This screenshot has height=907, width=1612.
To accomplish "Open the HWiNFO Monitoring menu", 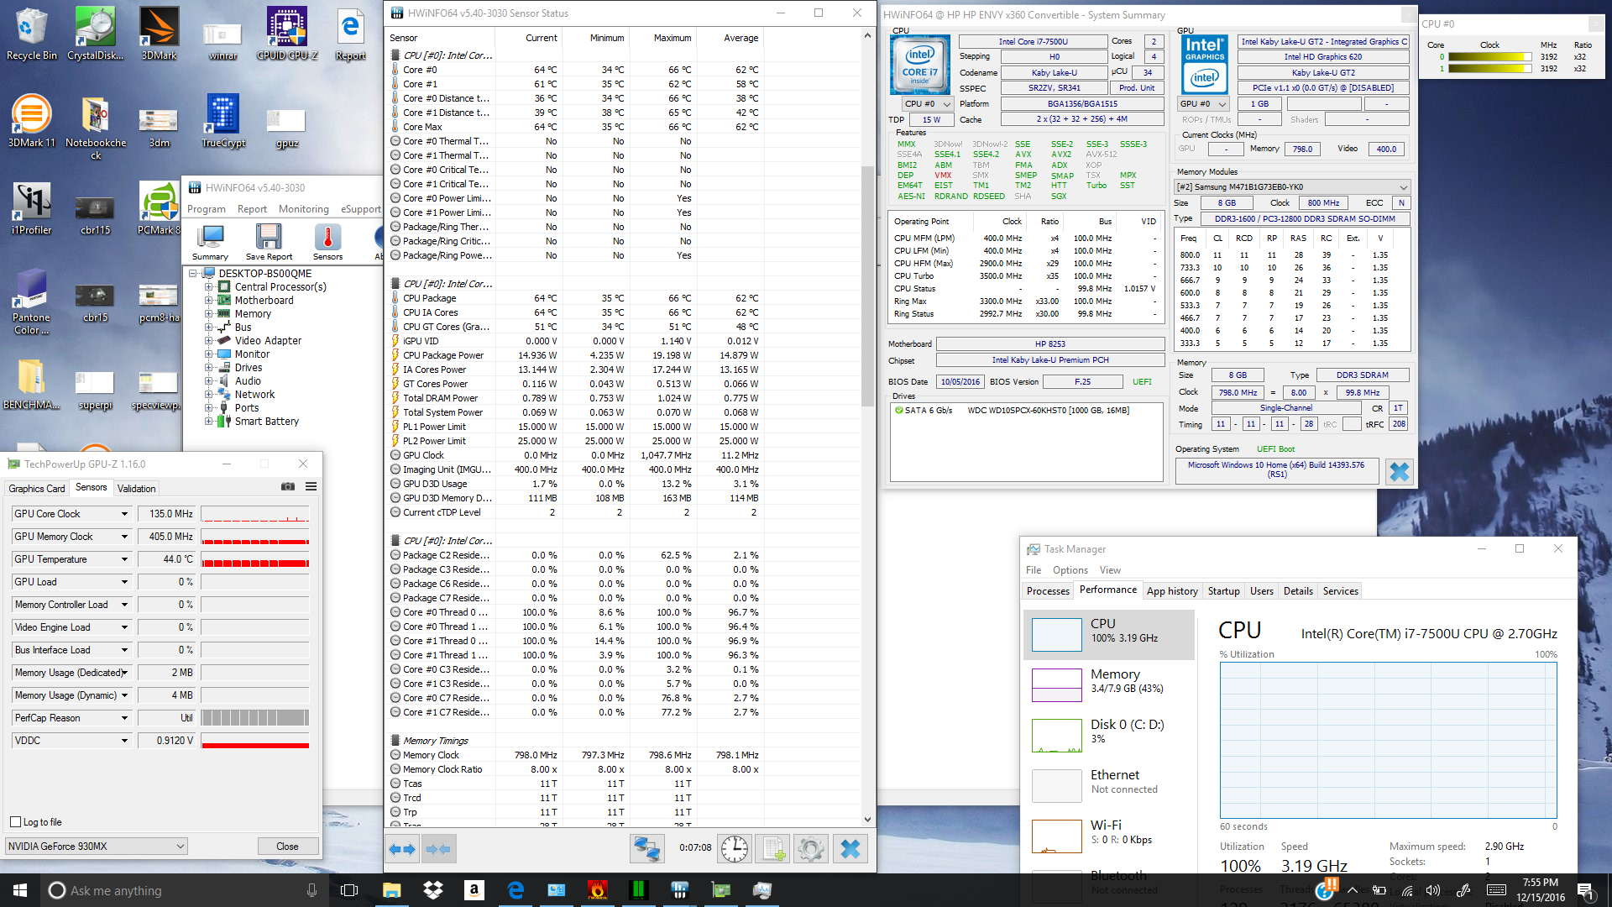I will tap(304, 209).
